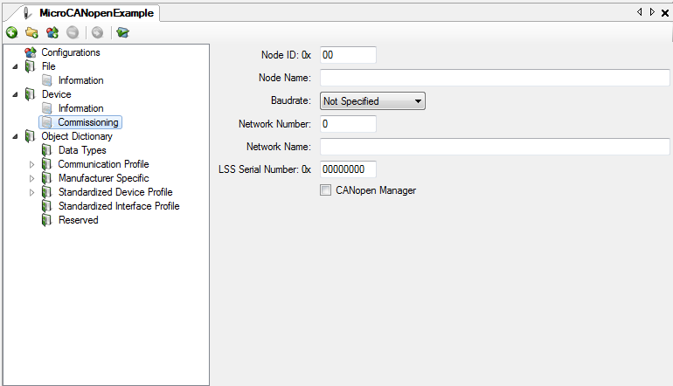Click the green add button in toolbar
Screen dimensions: 673x386
click(x=11, y=32)
